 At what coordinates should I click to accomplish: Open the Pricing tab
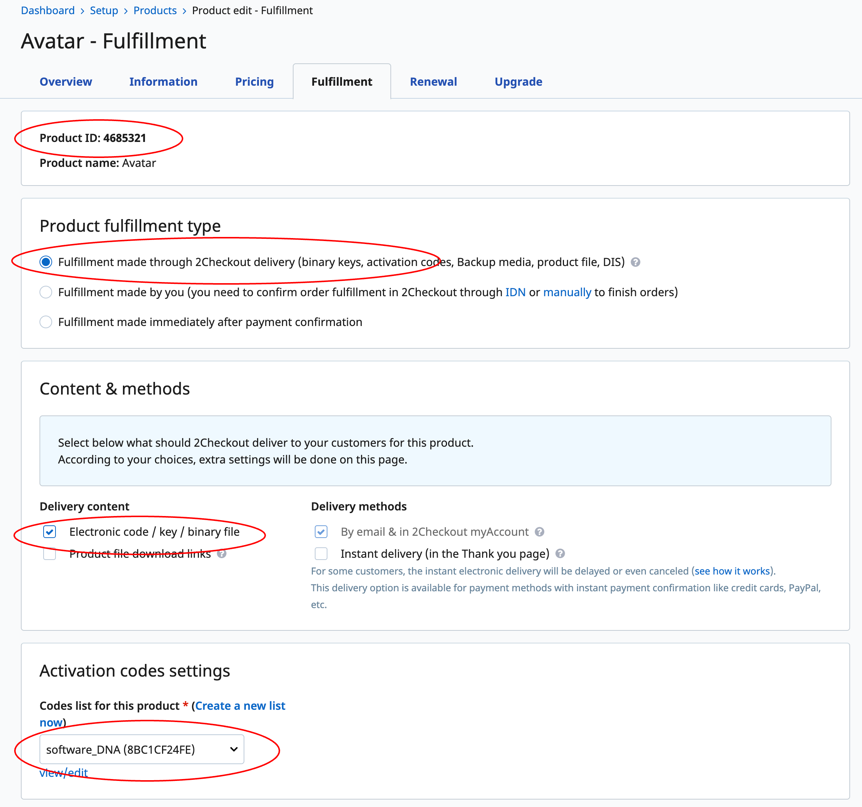click(x=254, y=82)
